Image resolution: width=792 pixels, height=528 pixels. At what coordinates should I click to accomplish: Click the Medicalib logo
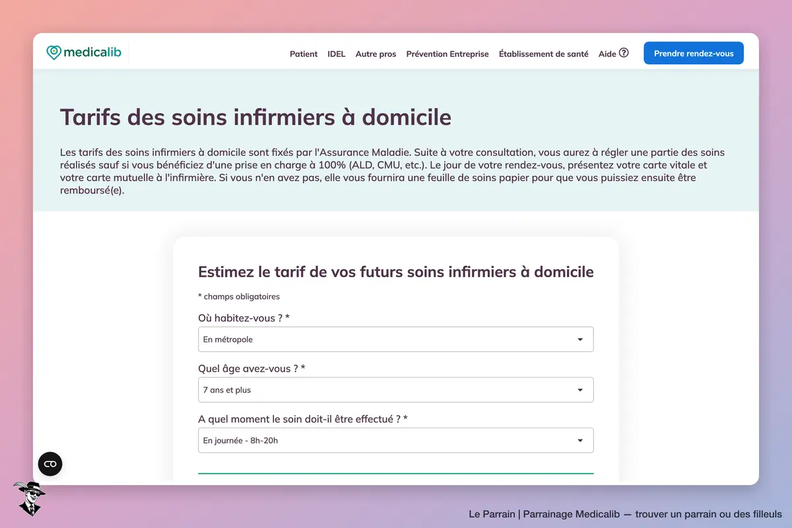point(84,53)
